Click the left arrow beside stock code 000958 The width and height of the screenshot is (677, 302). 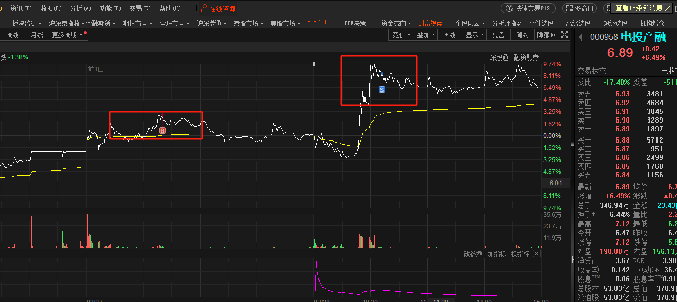[x=581, y=37]
